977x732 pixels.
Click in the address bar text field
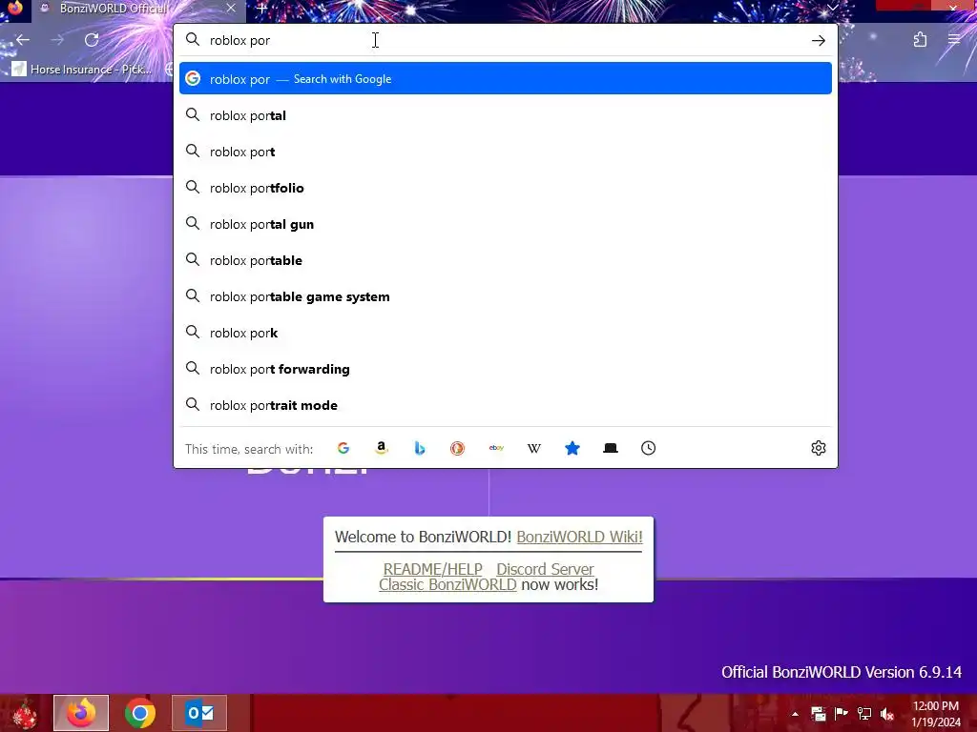(505, 40)
